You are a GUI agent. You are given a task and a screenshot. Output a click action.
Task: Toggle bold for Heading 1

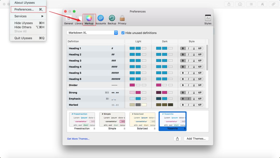(x=183, y=49)
